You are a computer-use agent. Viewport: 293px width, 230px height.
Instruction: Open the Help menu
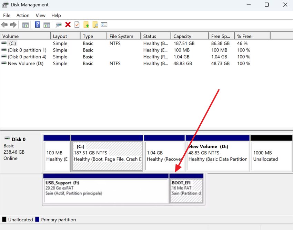click(56, 15)
